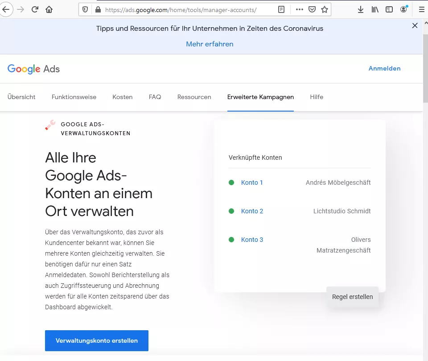
Task: View site security lock information
Action: (x=98, y=10)
